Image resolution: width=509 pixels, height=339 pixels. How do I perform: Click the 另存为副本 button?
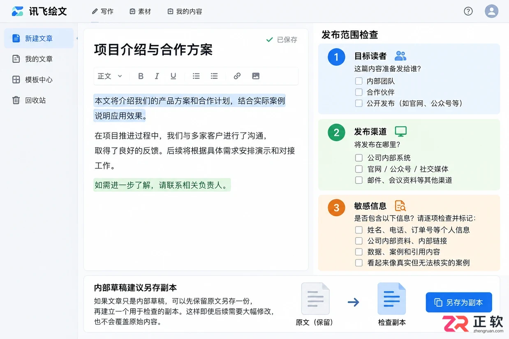point(459,302)
